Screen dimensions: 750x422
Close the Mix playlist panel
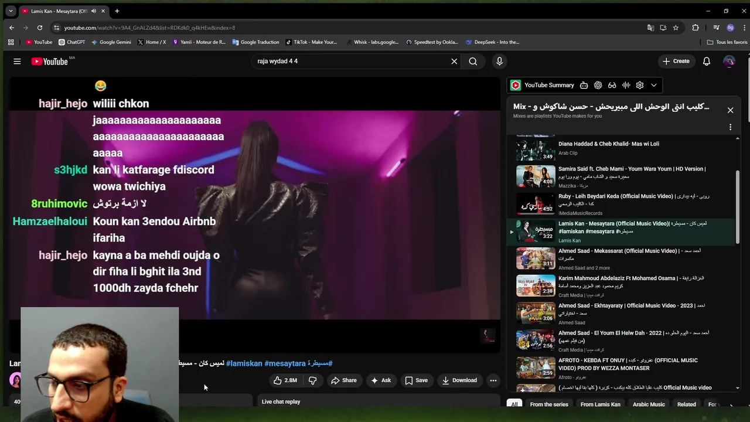[x=730, y=110]
